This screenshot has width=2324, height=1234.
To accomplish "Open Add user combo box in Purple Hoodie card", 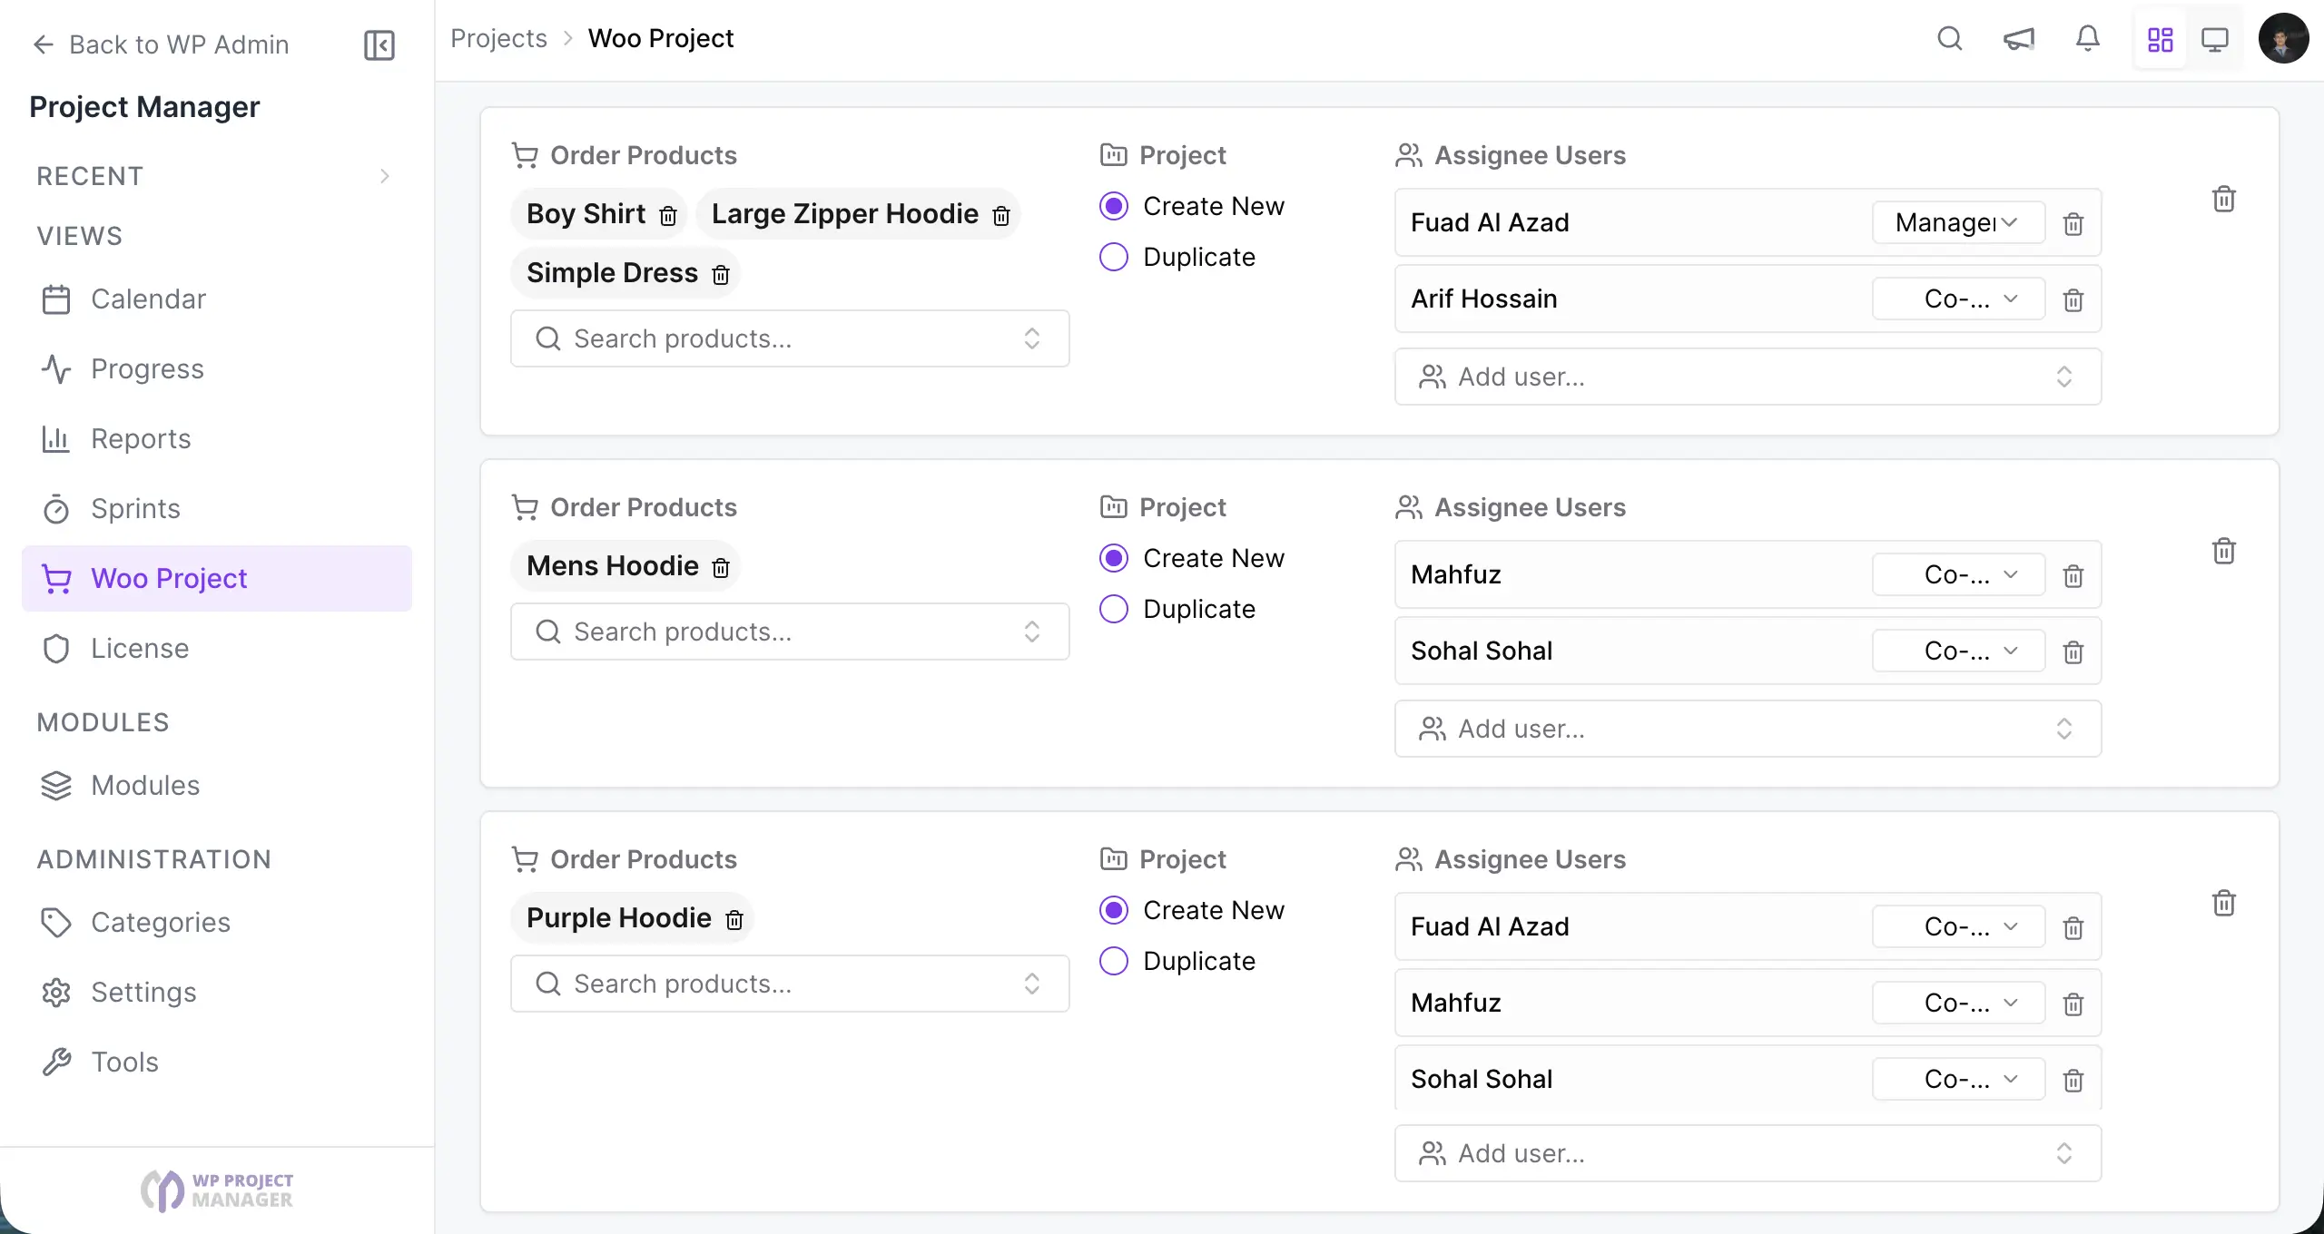I will tap(1748, 1153).
